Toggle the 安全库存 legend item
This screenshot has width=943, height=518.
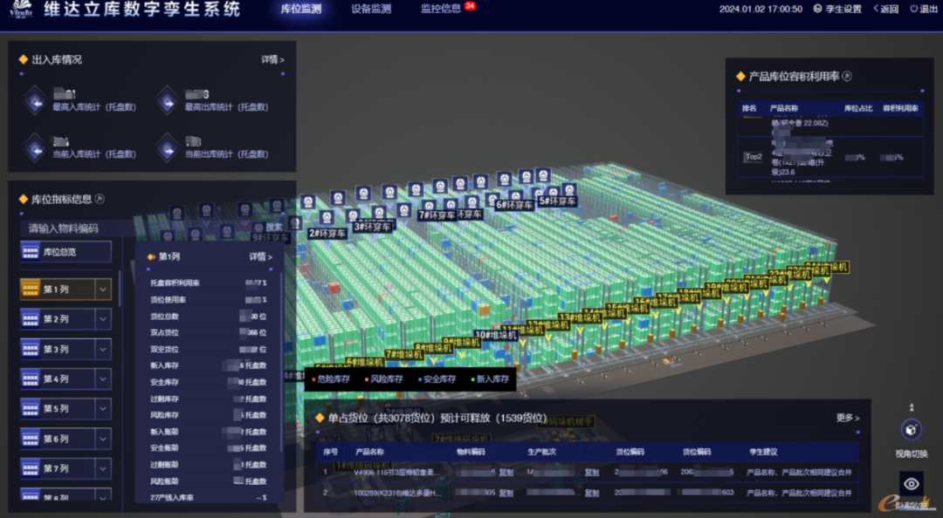tap(437, 379)
